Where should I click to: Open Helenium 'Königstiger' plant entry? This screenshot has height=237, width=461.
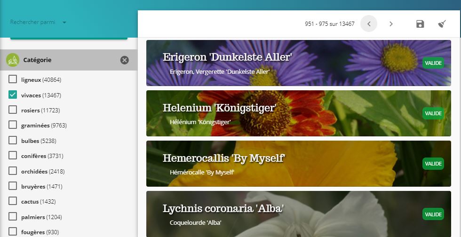point(298,113)
